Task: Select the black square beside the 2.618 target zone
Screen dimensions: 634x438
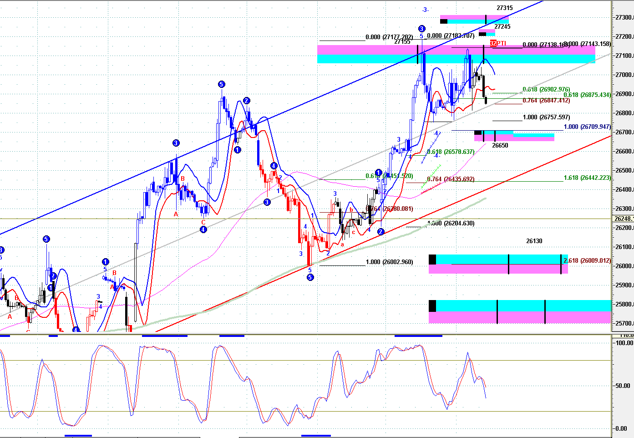Action: pos(432,260)
